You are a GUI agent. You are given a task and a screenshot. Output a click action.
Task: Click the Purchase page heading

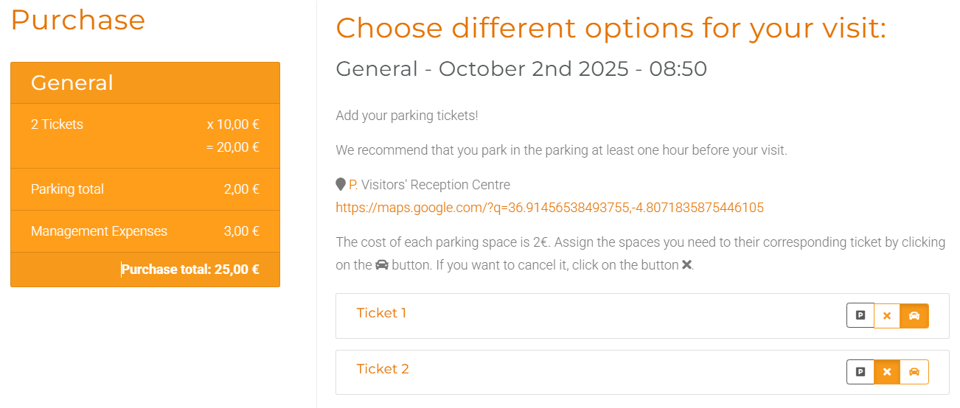tap(78, 20)
